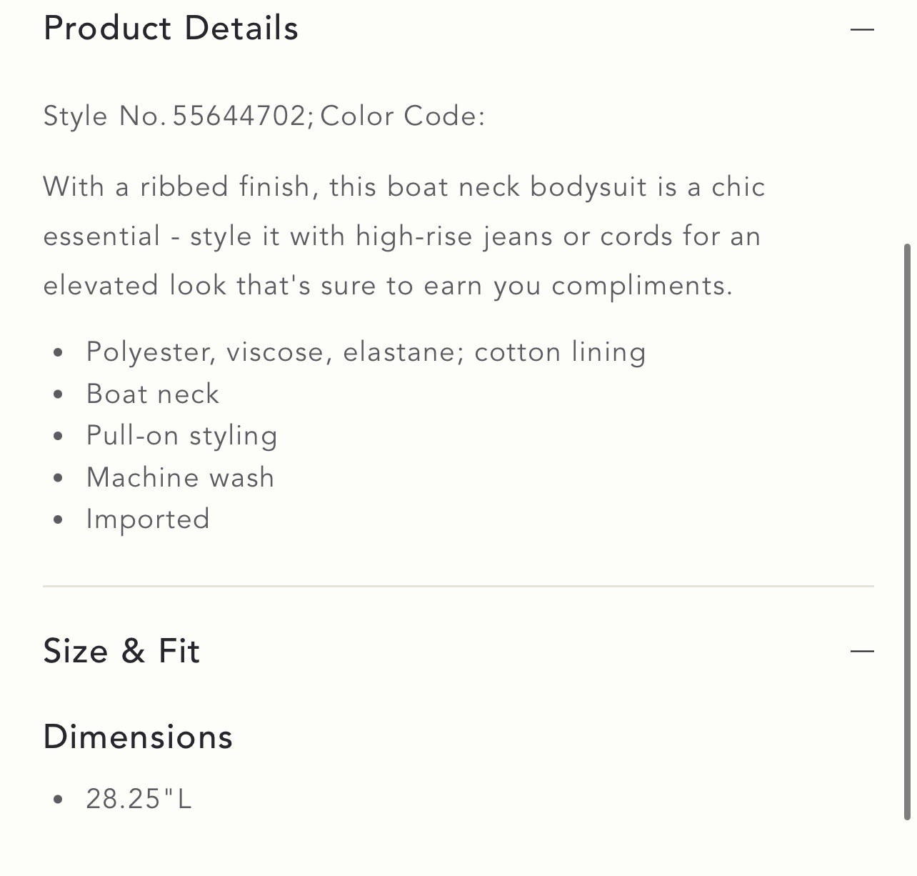Collapse Product Details with minus icon
Image resolution: width=917 pixels, height=876 pixels.
pyautogui.click(x=862, y=29)
